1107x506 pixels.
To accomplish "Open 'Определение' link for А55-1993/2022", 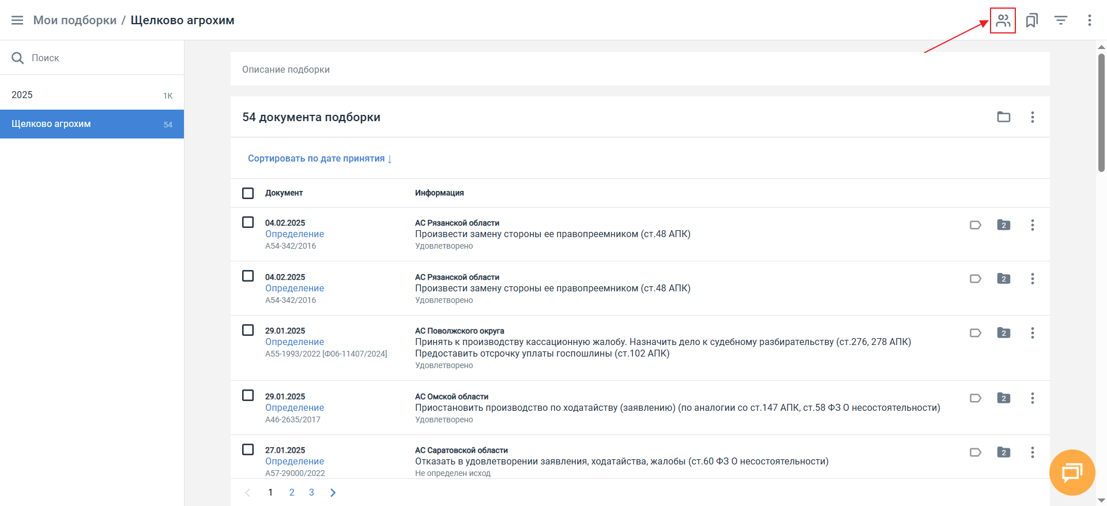I will click(x=295, y=342).
